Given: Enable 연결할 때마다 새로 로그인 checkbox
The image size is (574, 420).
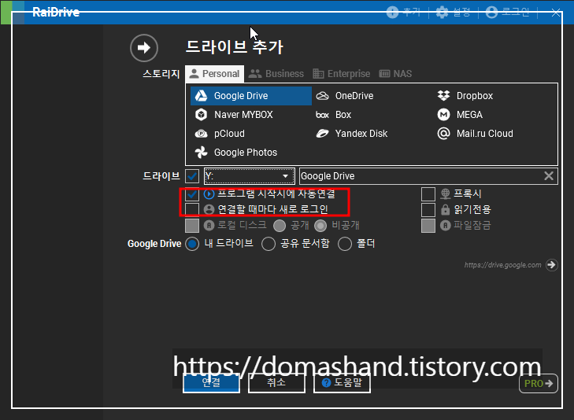Looking at the screenshot, I should (x=192, y=209).
